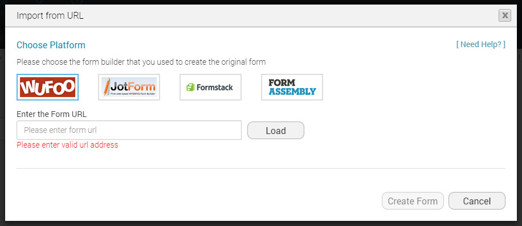Click the green Formstack cube icon
The width and height of the screenshot is (522, 226).
click(x=190, y=87)
